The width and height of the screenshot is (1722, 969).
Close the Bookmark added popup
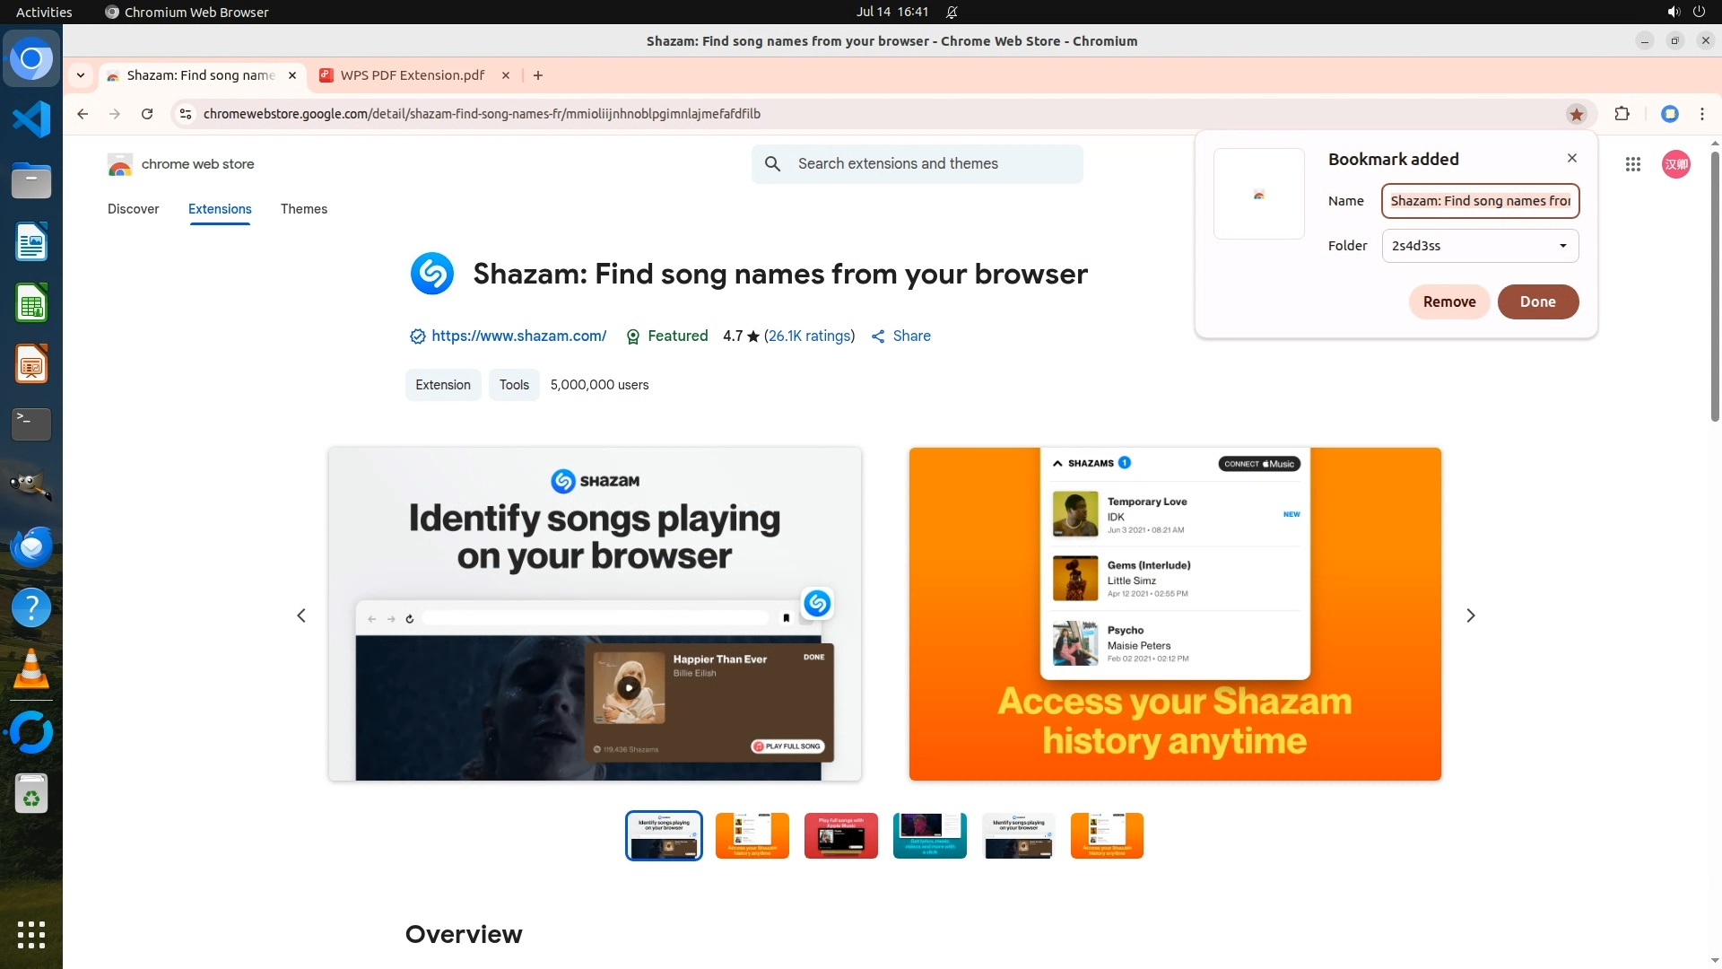1571,158
